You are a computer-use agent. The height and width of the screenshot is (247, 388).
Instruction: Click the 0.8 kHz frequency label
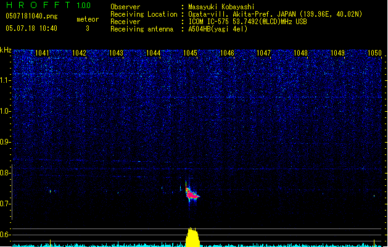click(5, 173)
